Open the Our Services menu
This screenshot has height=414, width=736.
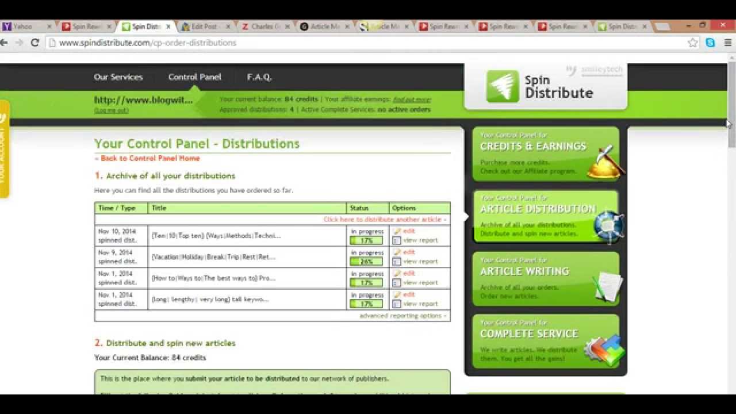point(118,77)
